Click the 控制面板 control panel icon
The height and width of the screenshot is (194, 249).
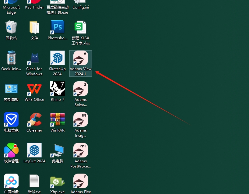(11, 89)
